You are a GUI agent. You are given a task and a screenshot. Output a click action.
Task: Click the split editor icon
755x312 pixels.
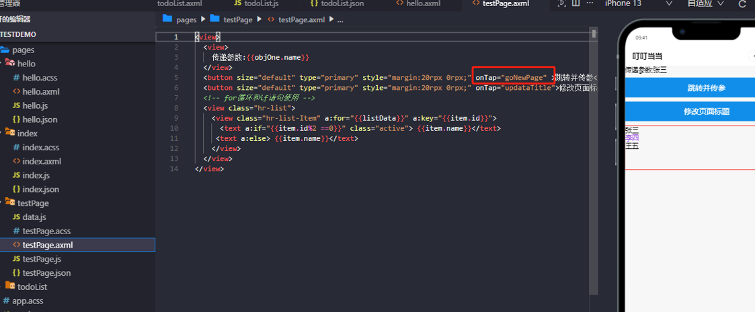click(575, 3)
